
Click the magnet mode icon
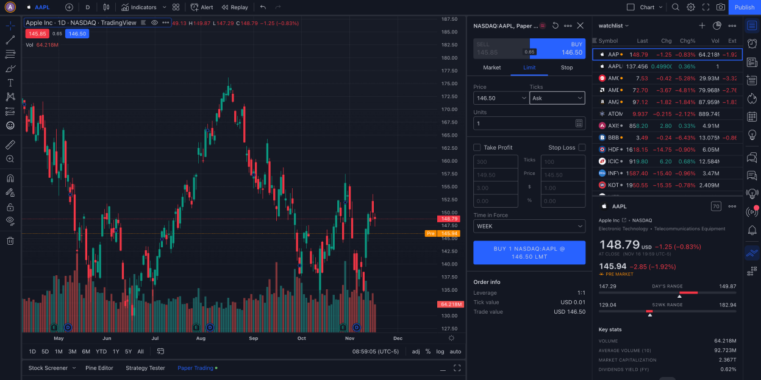coord(10,178)
